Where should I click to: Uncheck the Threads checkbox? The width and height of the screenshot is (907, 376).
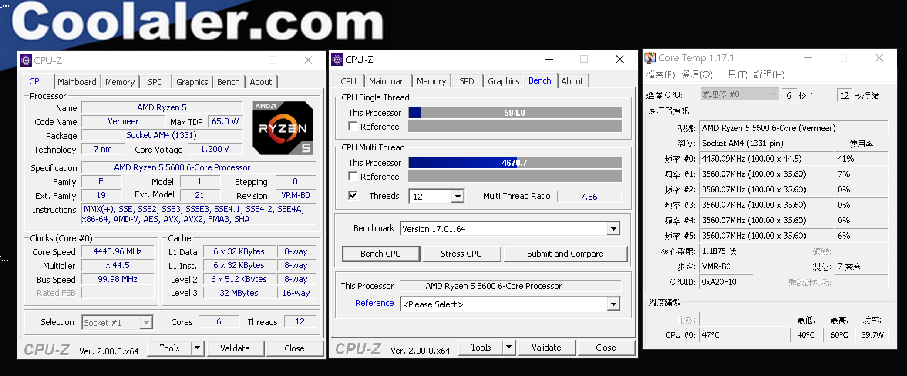352,196
